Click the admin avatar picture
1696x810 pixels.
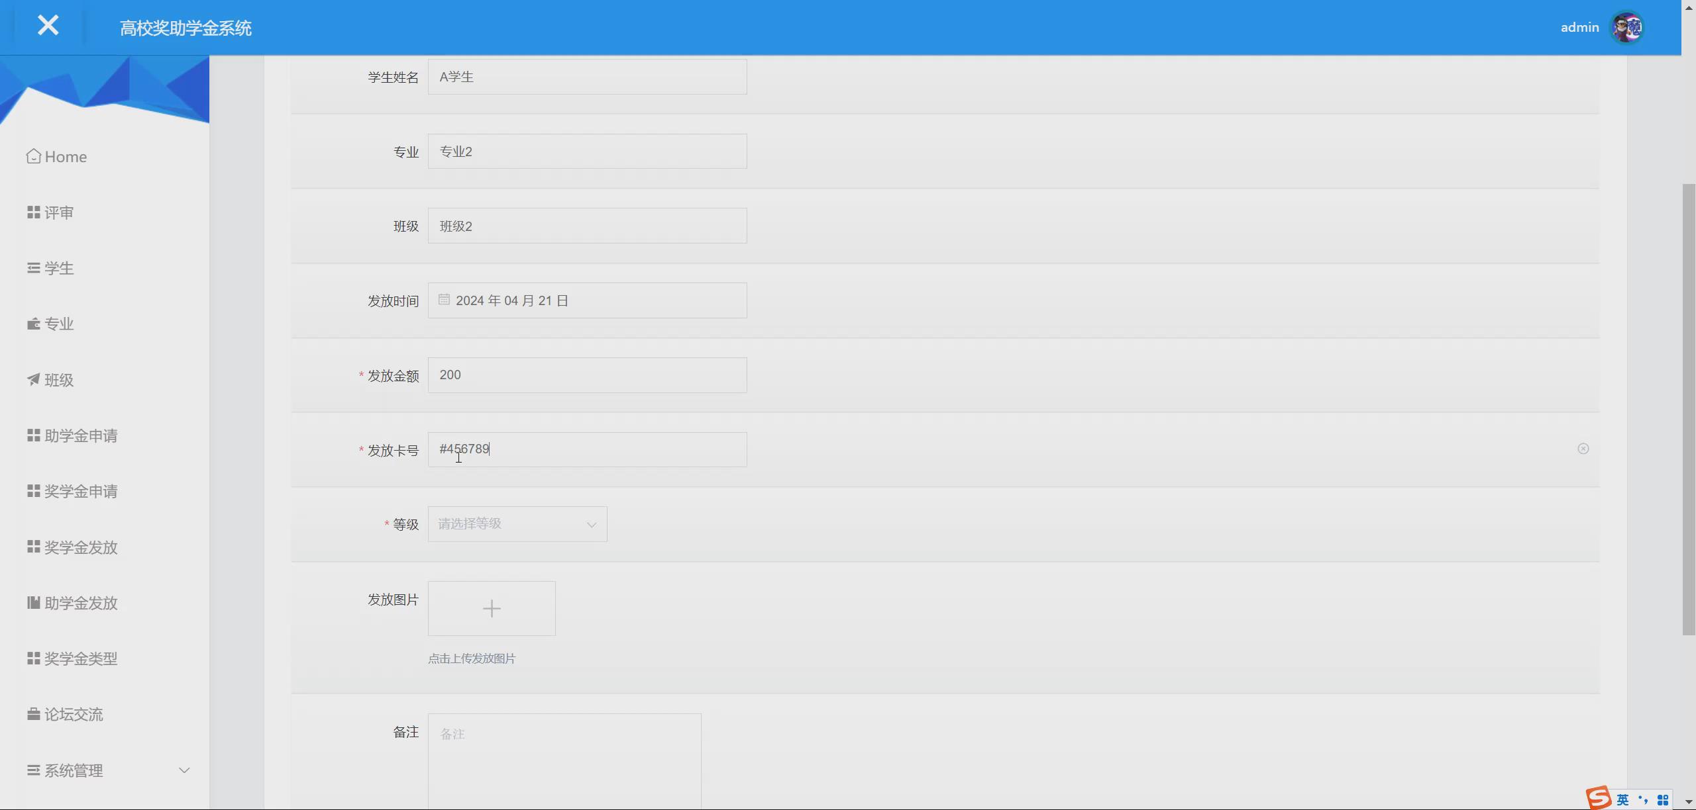coord(1626,28)
